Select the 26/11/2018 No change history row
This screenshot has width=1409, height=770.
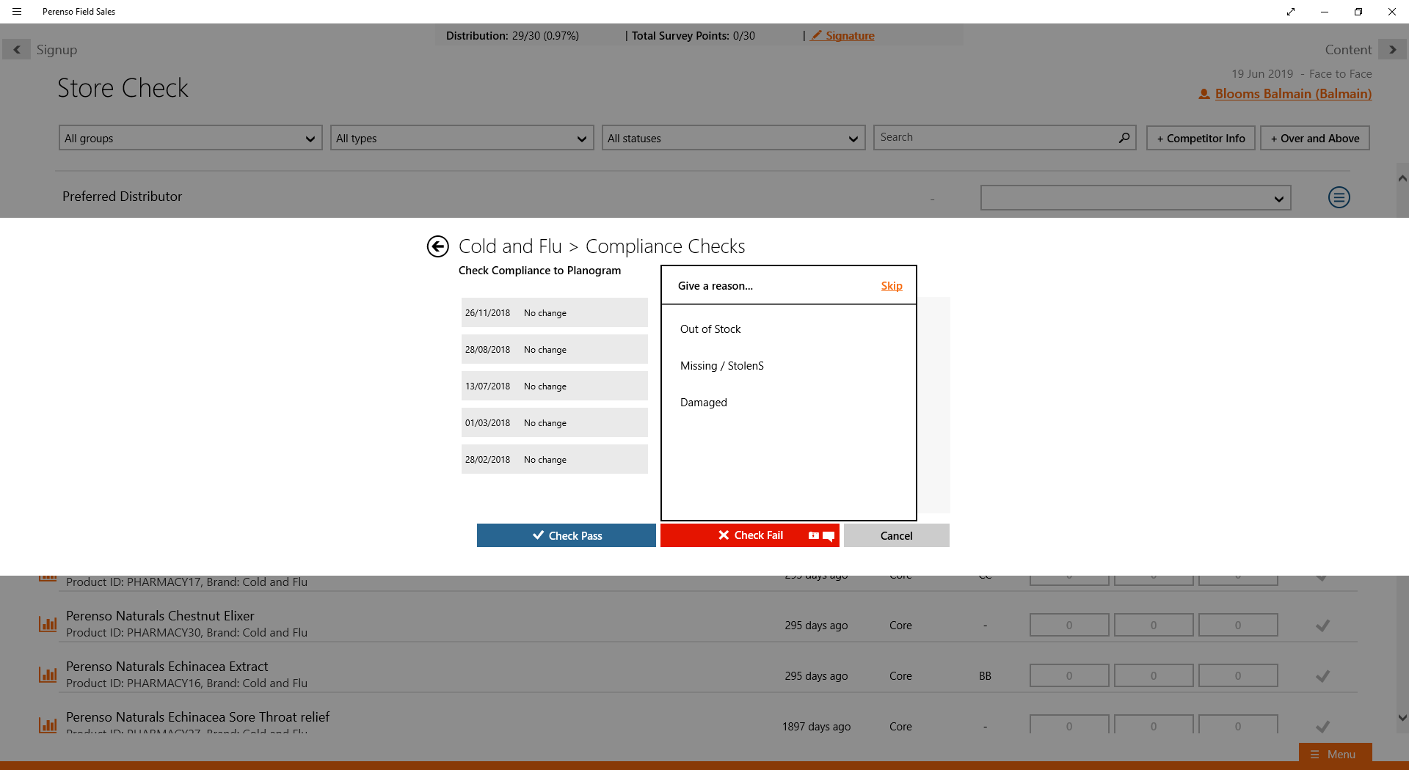point(554,312)
